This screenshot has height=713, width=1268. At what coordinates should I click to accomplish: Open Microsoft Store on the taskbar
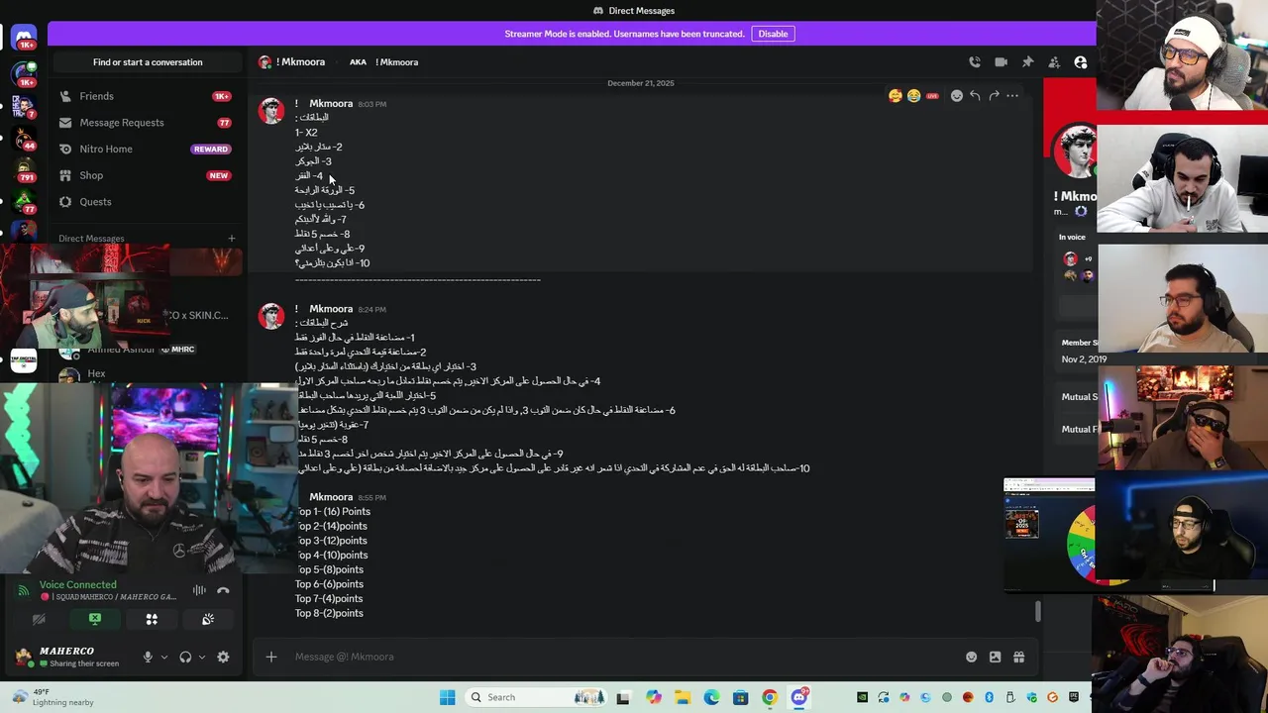[x=740, y=697]
